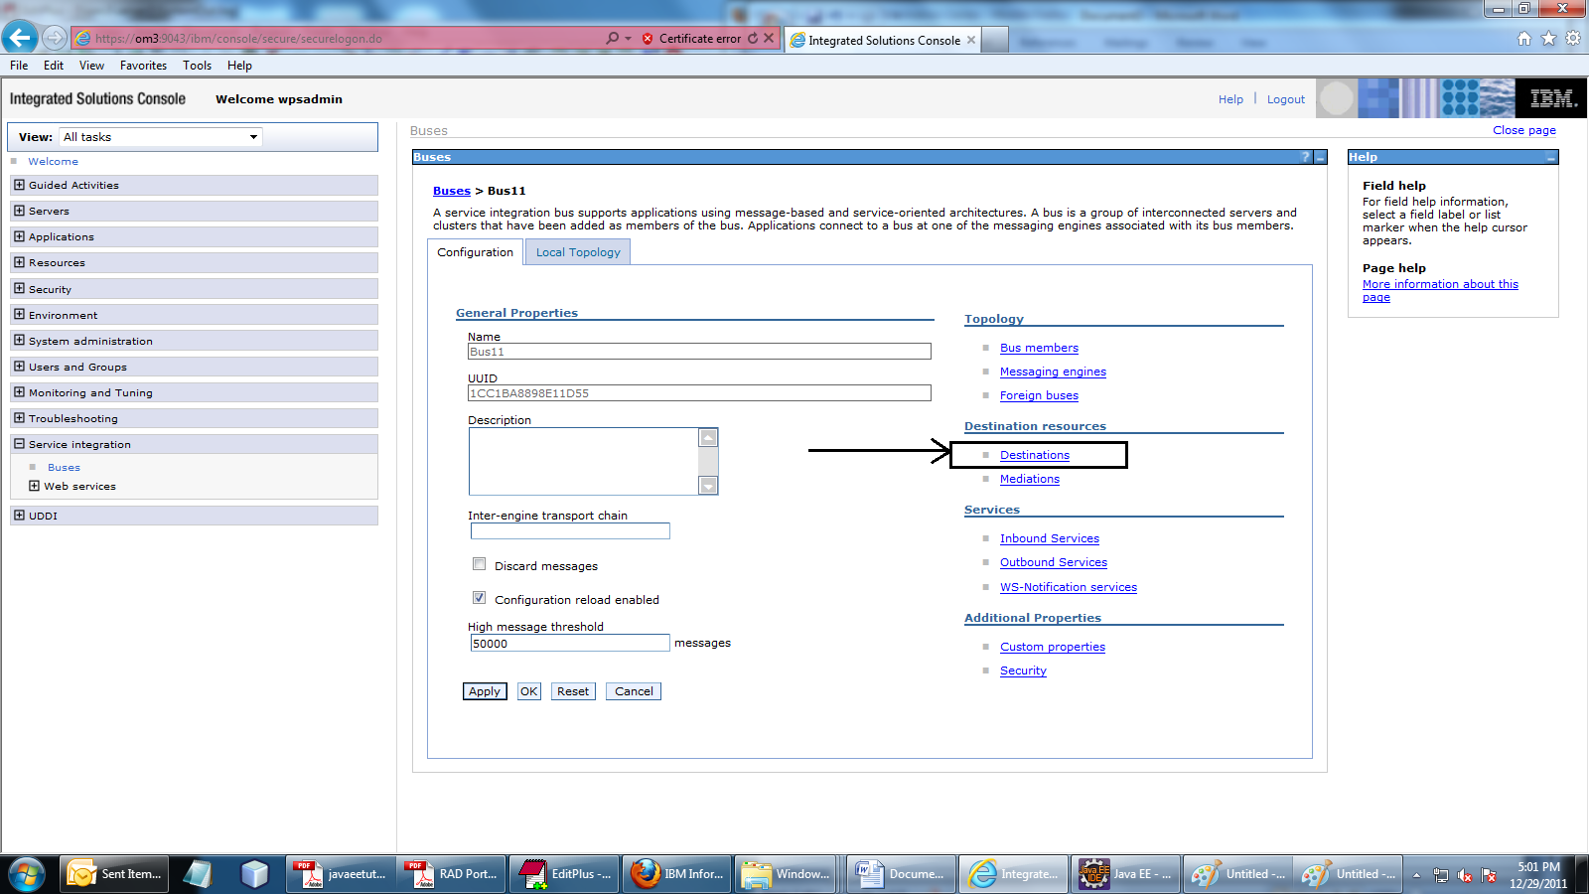Open the Bus members link
Screen dimensions: 1589x894
(x=1039, y=348)
